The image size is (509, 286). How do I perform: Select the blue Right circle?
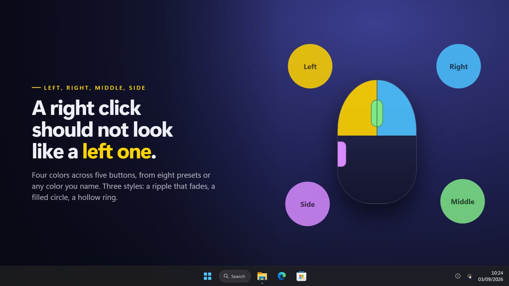pyautogui.click(x=458, y=66)
